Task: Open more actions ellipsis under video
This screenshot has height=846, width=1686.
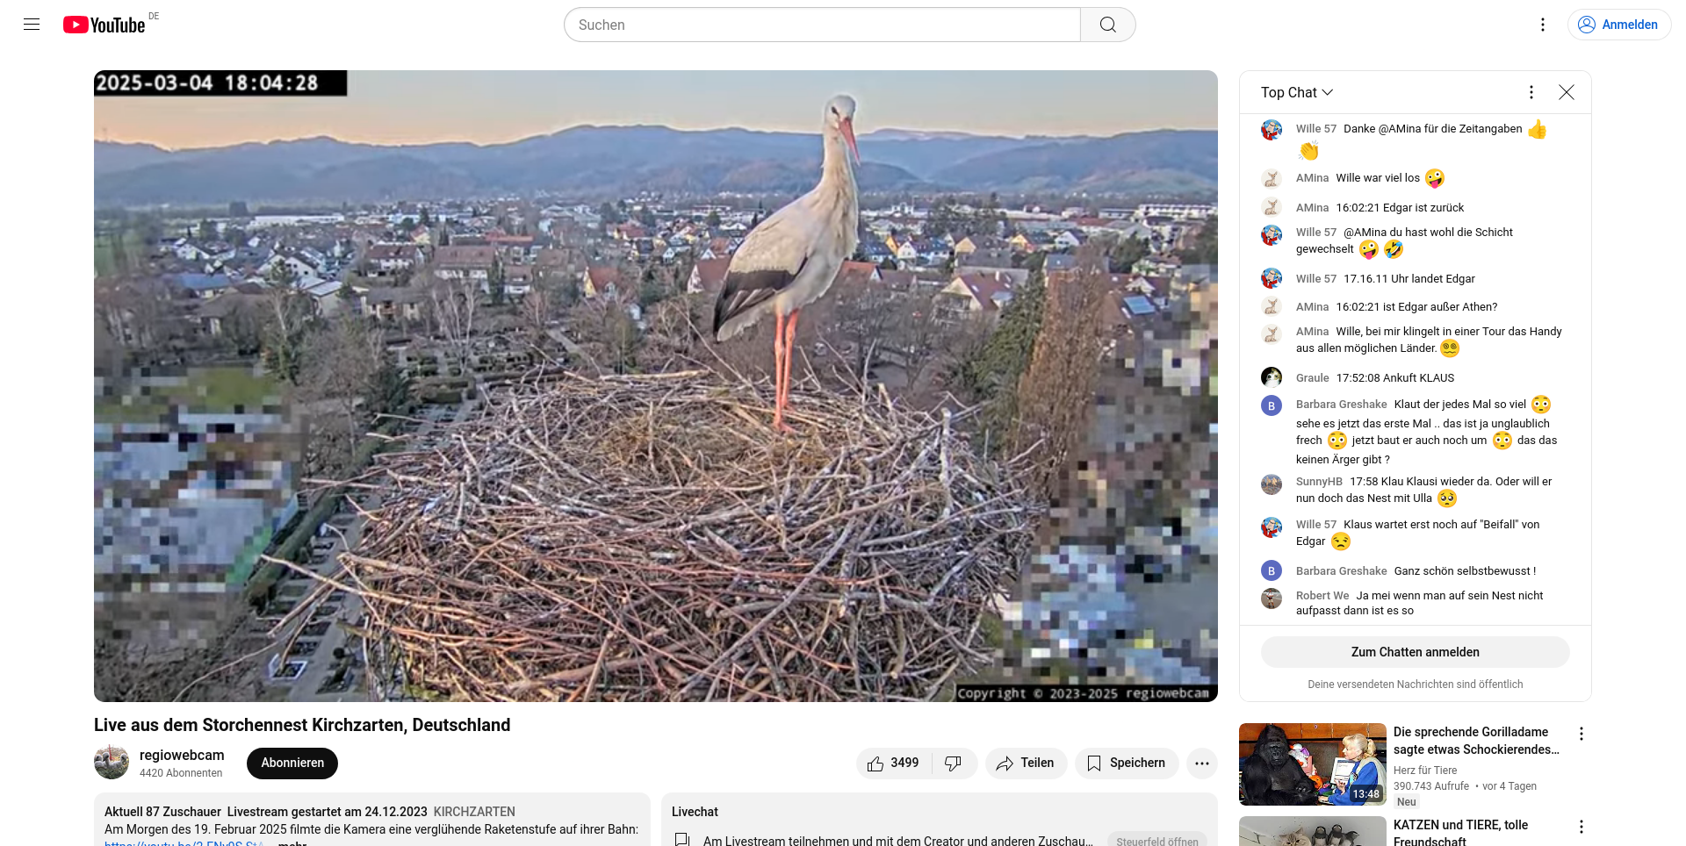Action: coord(1202,764)
